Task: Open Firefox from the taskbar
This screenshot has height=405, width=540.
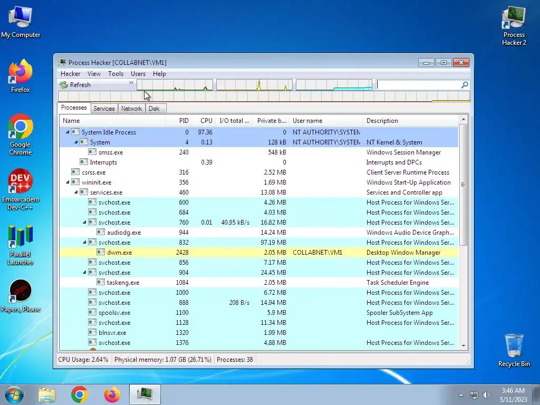Action: 112,394
